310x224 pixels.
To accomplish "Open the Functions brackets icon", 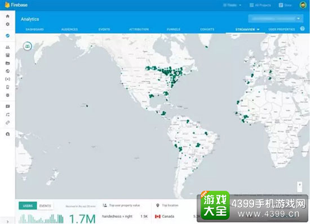I will (x=7, y=79).
